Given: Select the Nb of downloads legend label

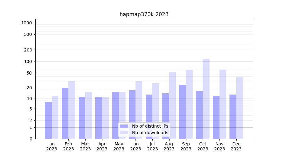Looking at the screenshot, I should click(x=150, y=133).
